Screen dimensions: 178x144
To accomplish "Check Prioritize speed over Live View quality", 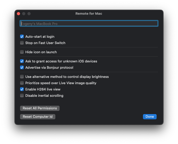I will [x=22, y=83].
